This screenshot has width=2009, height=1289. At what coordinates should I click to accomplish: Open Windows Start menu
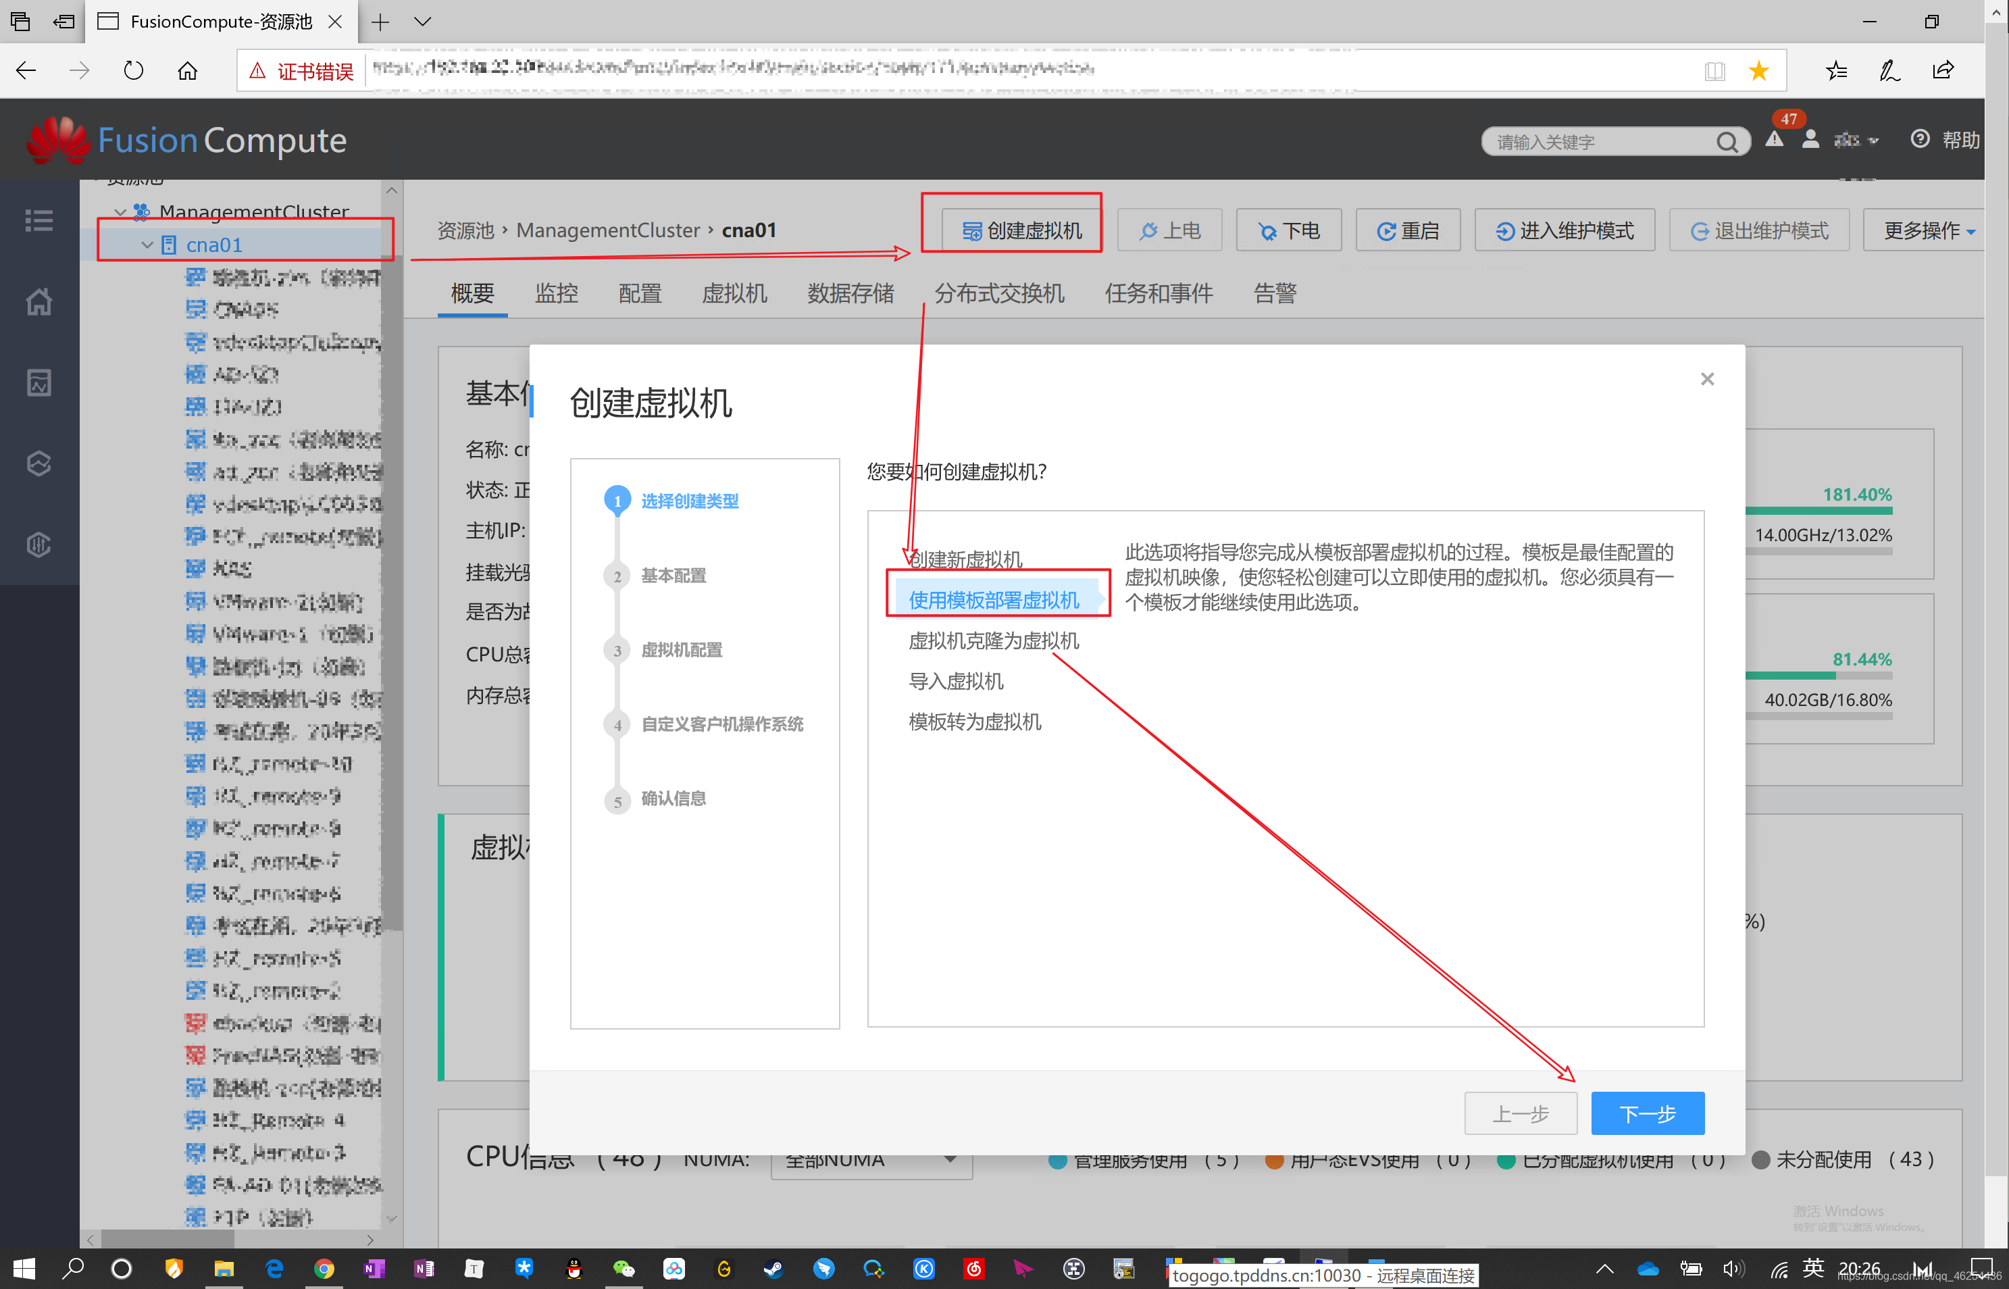pos(24,1269)
